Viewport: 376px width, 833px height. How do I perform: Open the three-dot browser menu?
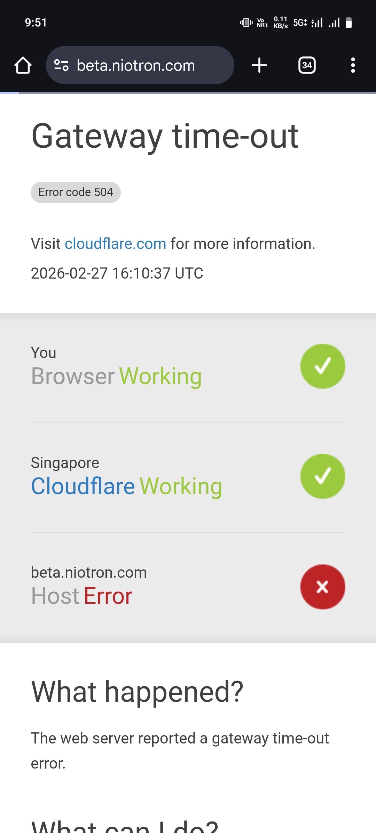(353, 65)
